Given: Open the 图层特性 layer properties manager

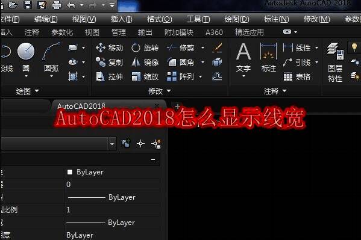Looking at the screenshot, I should 335,63.
